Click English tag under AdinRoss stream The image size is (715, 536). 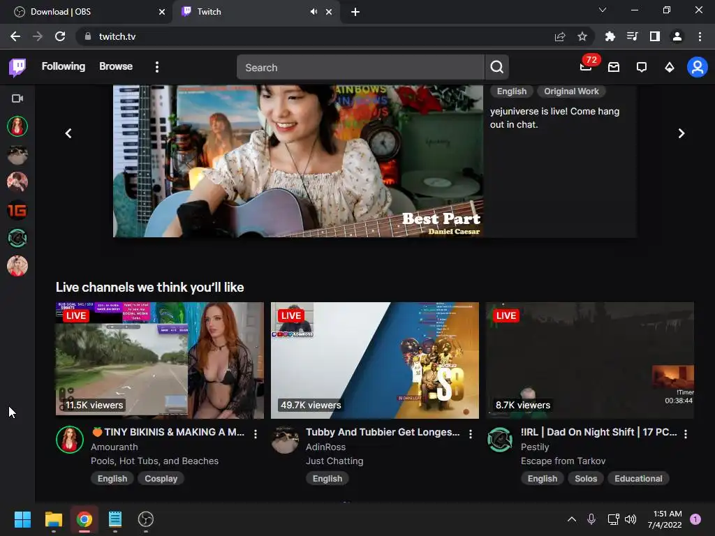pos(327,479)
